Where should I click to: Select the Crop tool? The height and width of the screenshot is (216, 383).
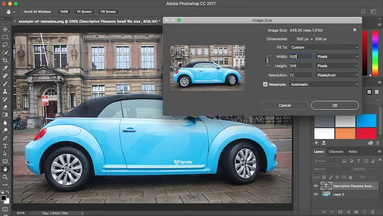click(5, 60)
